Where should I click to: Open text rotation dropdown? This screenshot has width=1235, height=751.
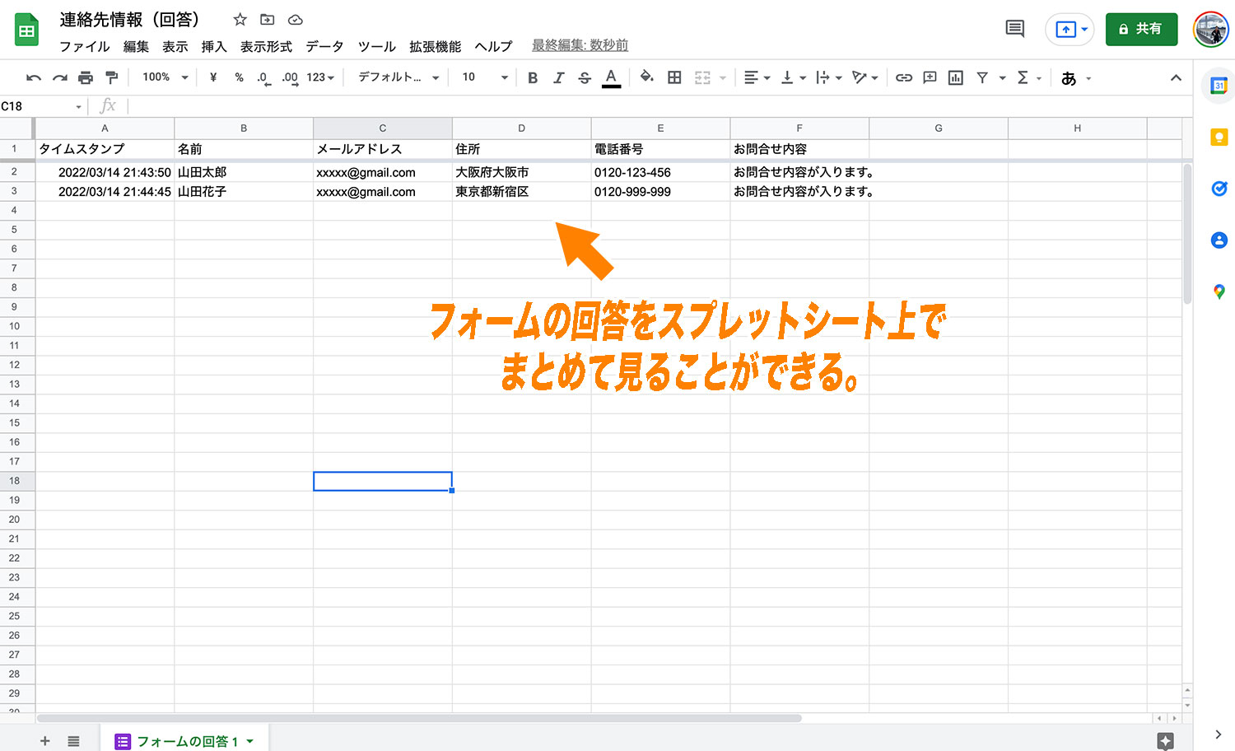pyautogui.click(x=864, y=77)
